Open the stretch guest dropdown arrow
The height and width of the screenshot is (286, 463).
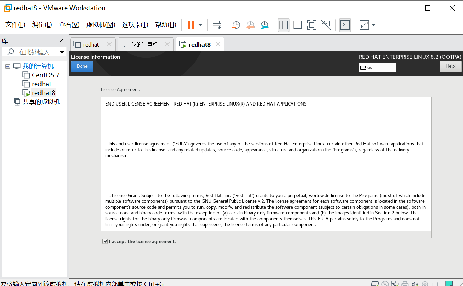[374, 25]
